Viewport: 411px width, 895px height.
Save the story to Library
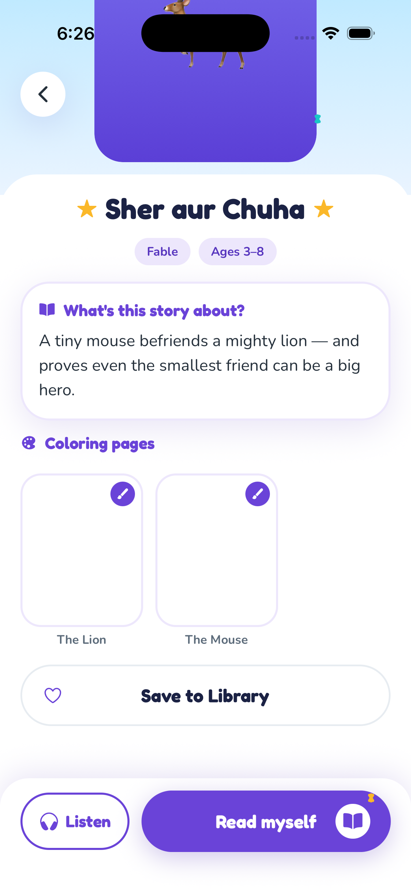[x=205, y=695]
